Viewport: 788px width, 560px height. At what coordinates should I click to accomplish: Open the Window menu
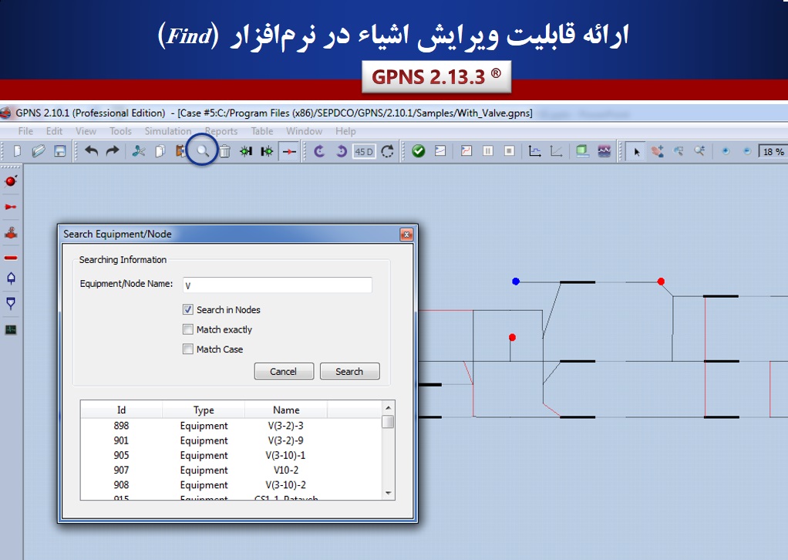tap(304, 131)
